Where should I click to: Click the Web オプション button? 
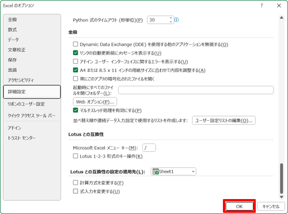point(95,102)
